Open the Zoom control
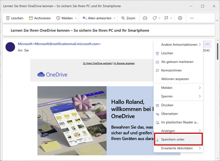Screen dimensions: 220x161 point(128,18)
